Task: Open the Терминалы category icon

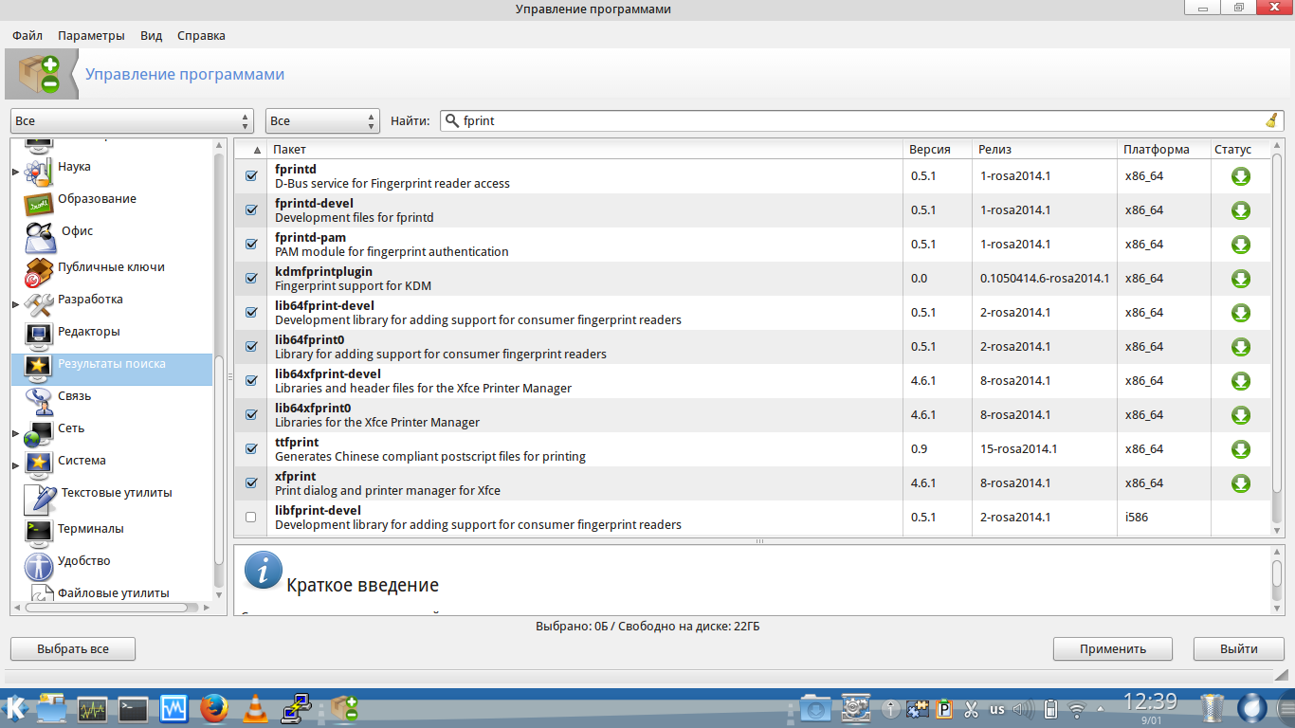Action: pyautogui.click(x=39, y=530)
